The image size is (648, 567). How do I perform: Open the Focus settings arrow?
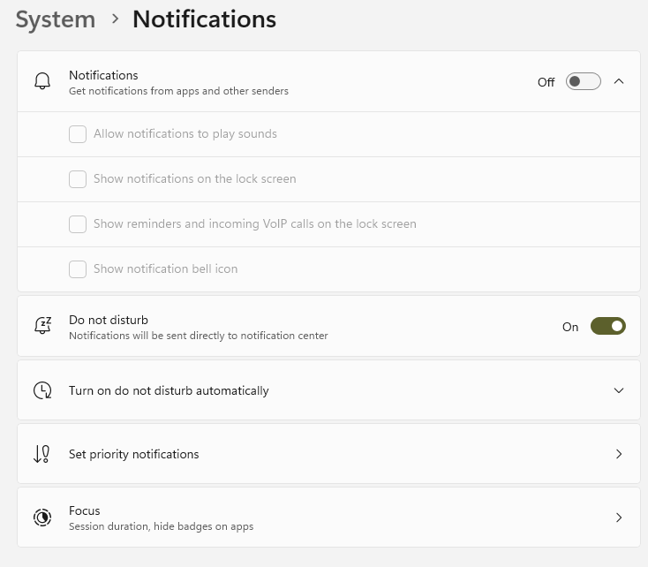tap(619, 518)
